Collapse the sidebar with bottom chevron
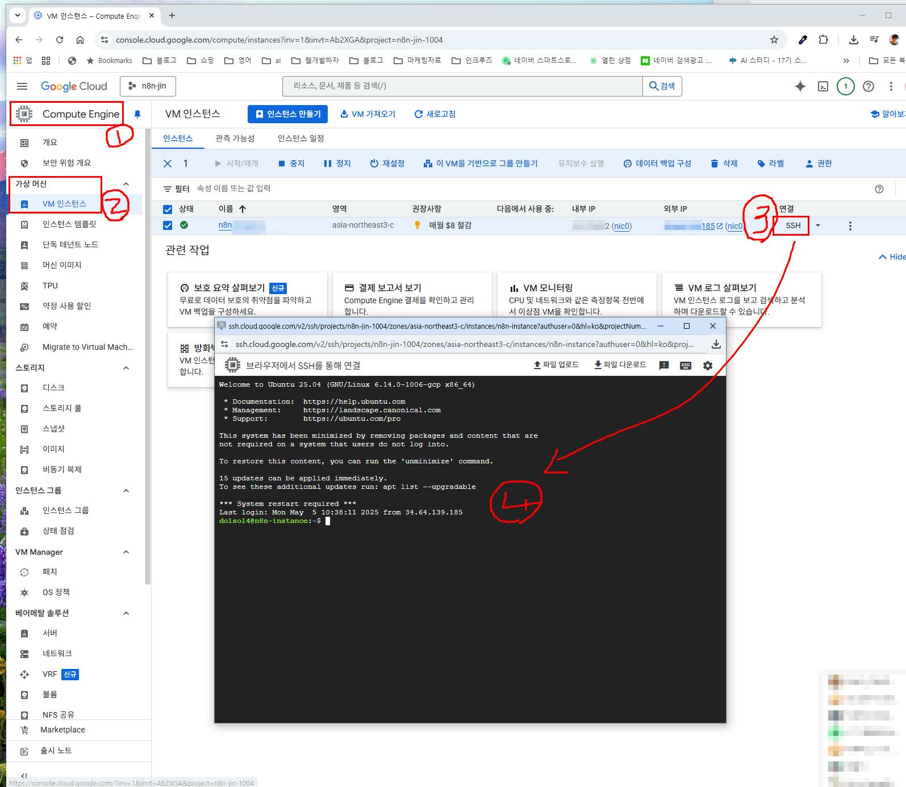906x787 pixels. pyautogui.click(x=24, y=776)
